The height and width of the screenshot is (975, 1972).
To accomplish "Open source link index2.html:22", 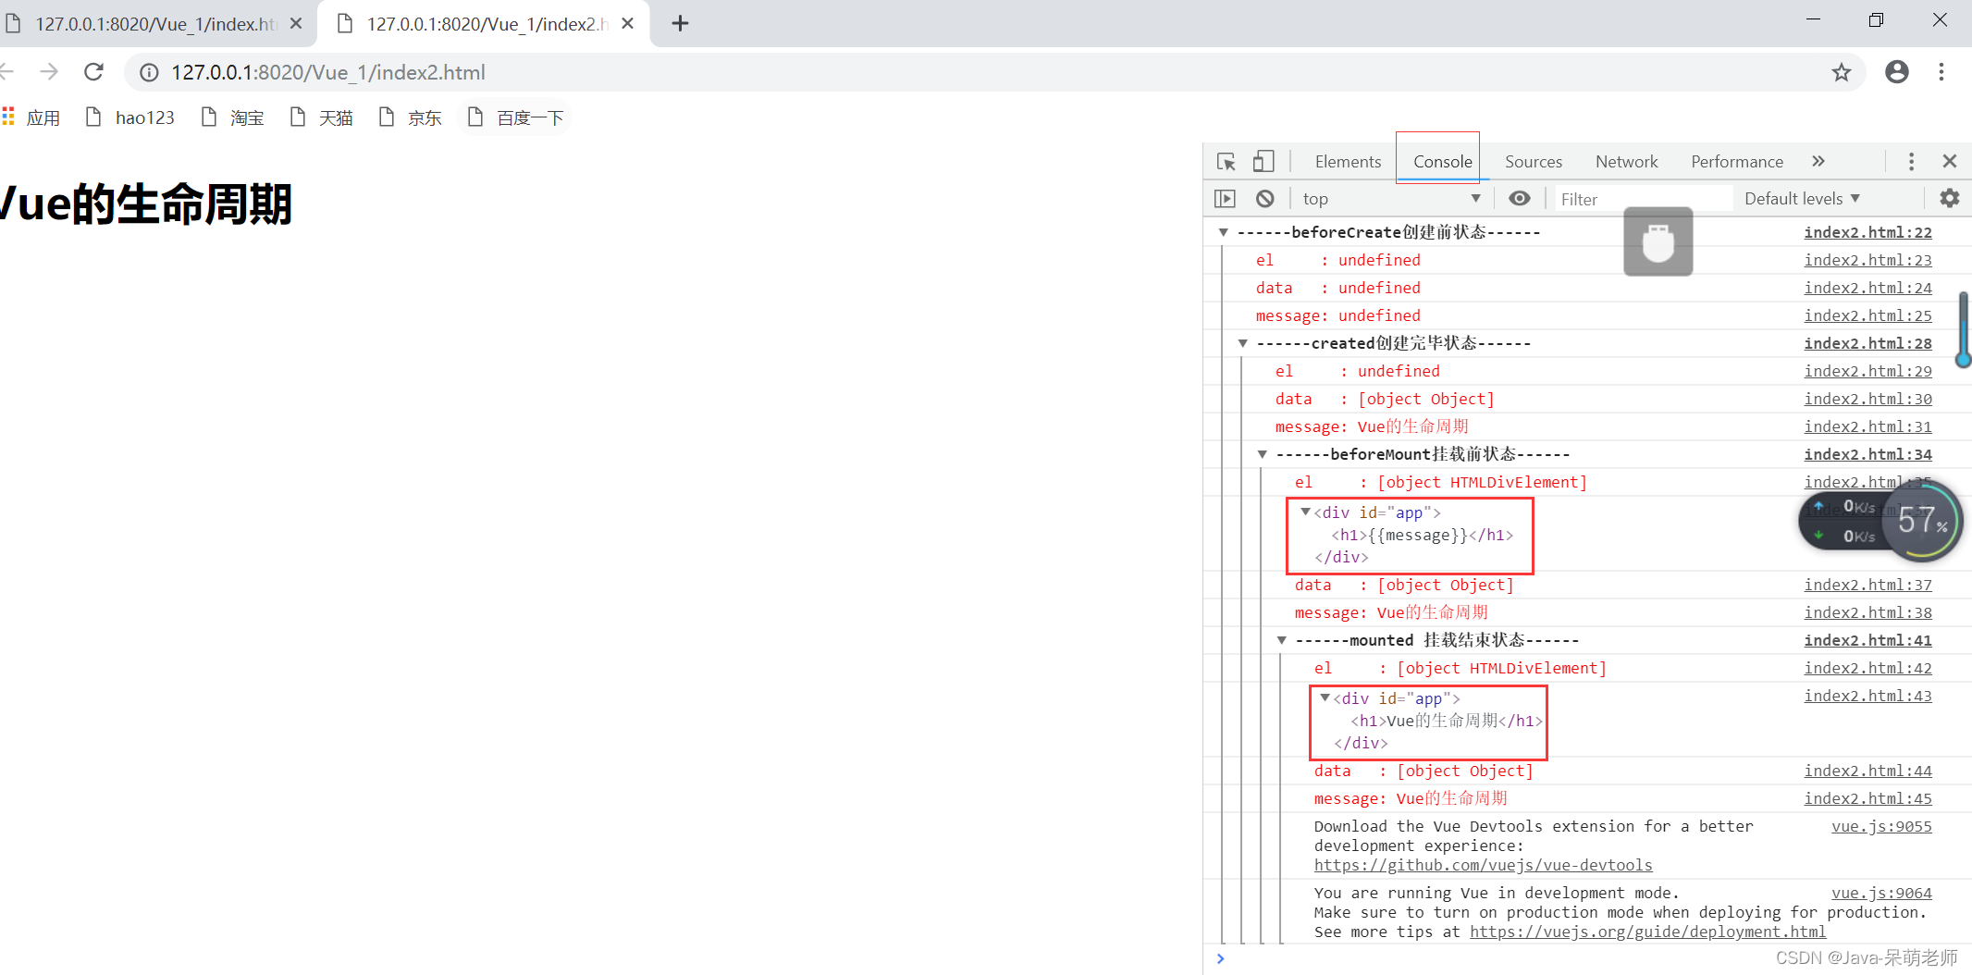I will click(1867, 232).
